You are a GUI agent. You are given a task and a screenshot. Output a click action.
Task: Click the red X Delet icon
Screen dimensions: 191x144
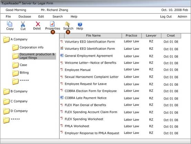pyautogui.click(x=38, y=24)
